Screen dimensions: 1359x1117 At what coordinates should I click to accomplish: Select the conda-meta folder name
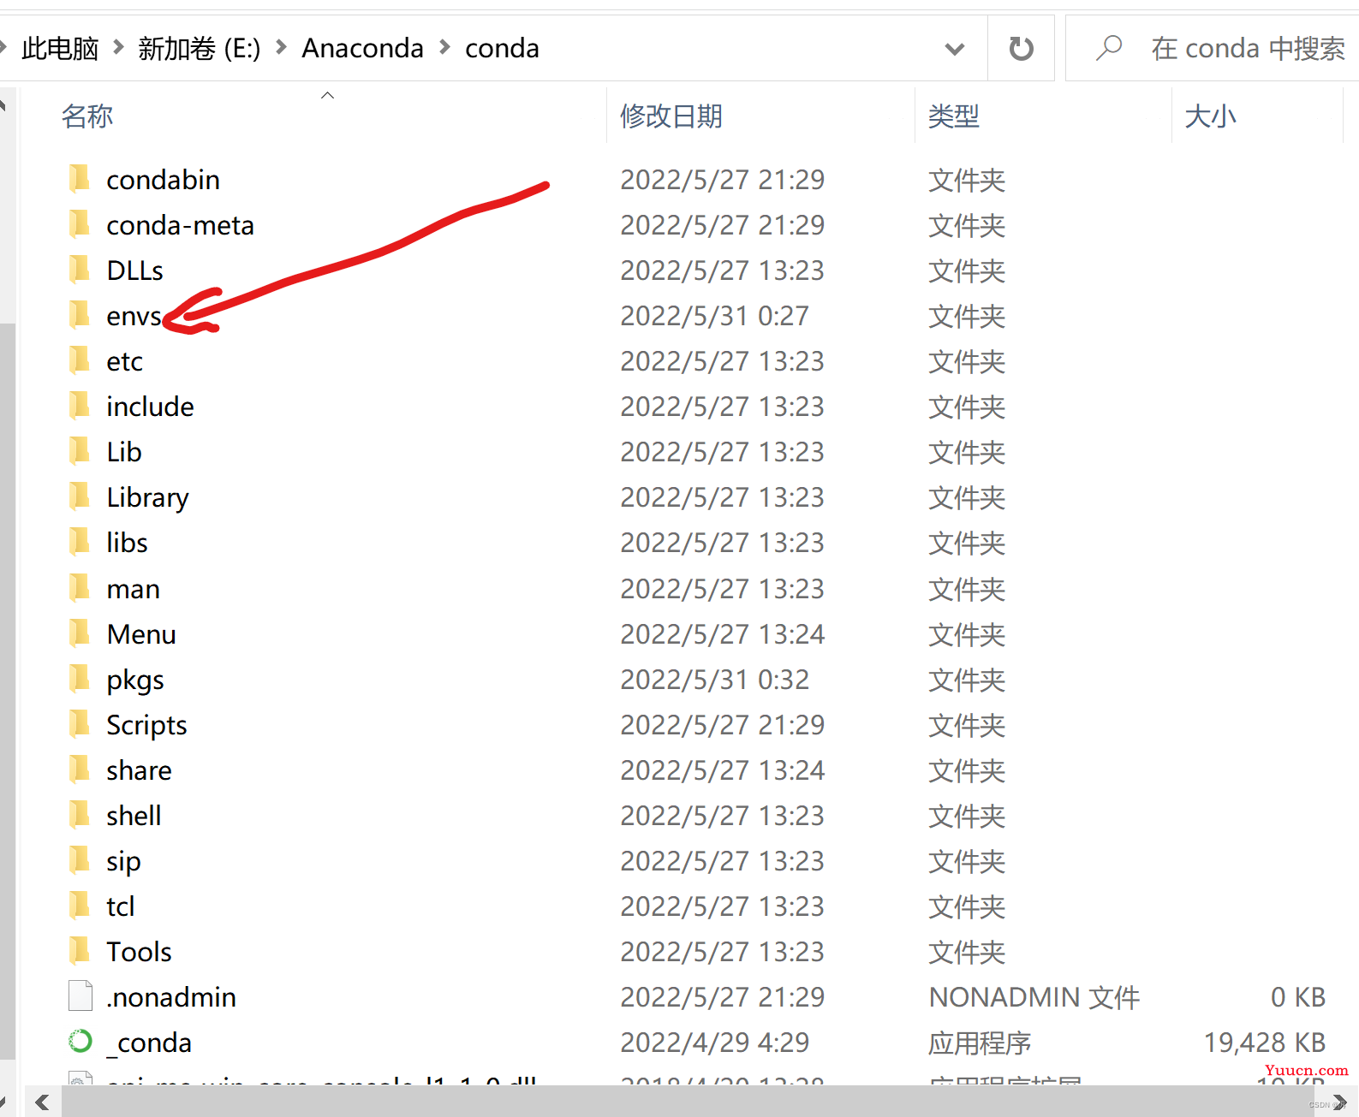coord(180,225)
